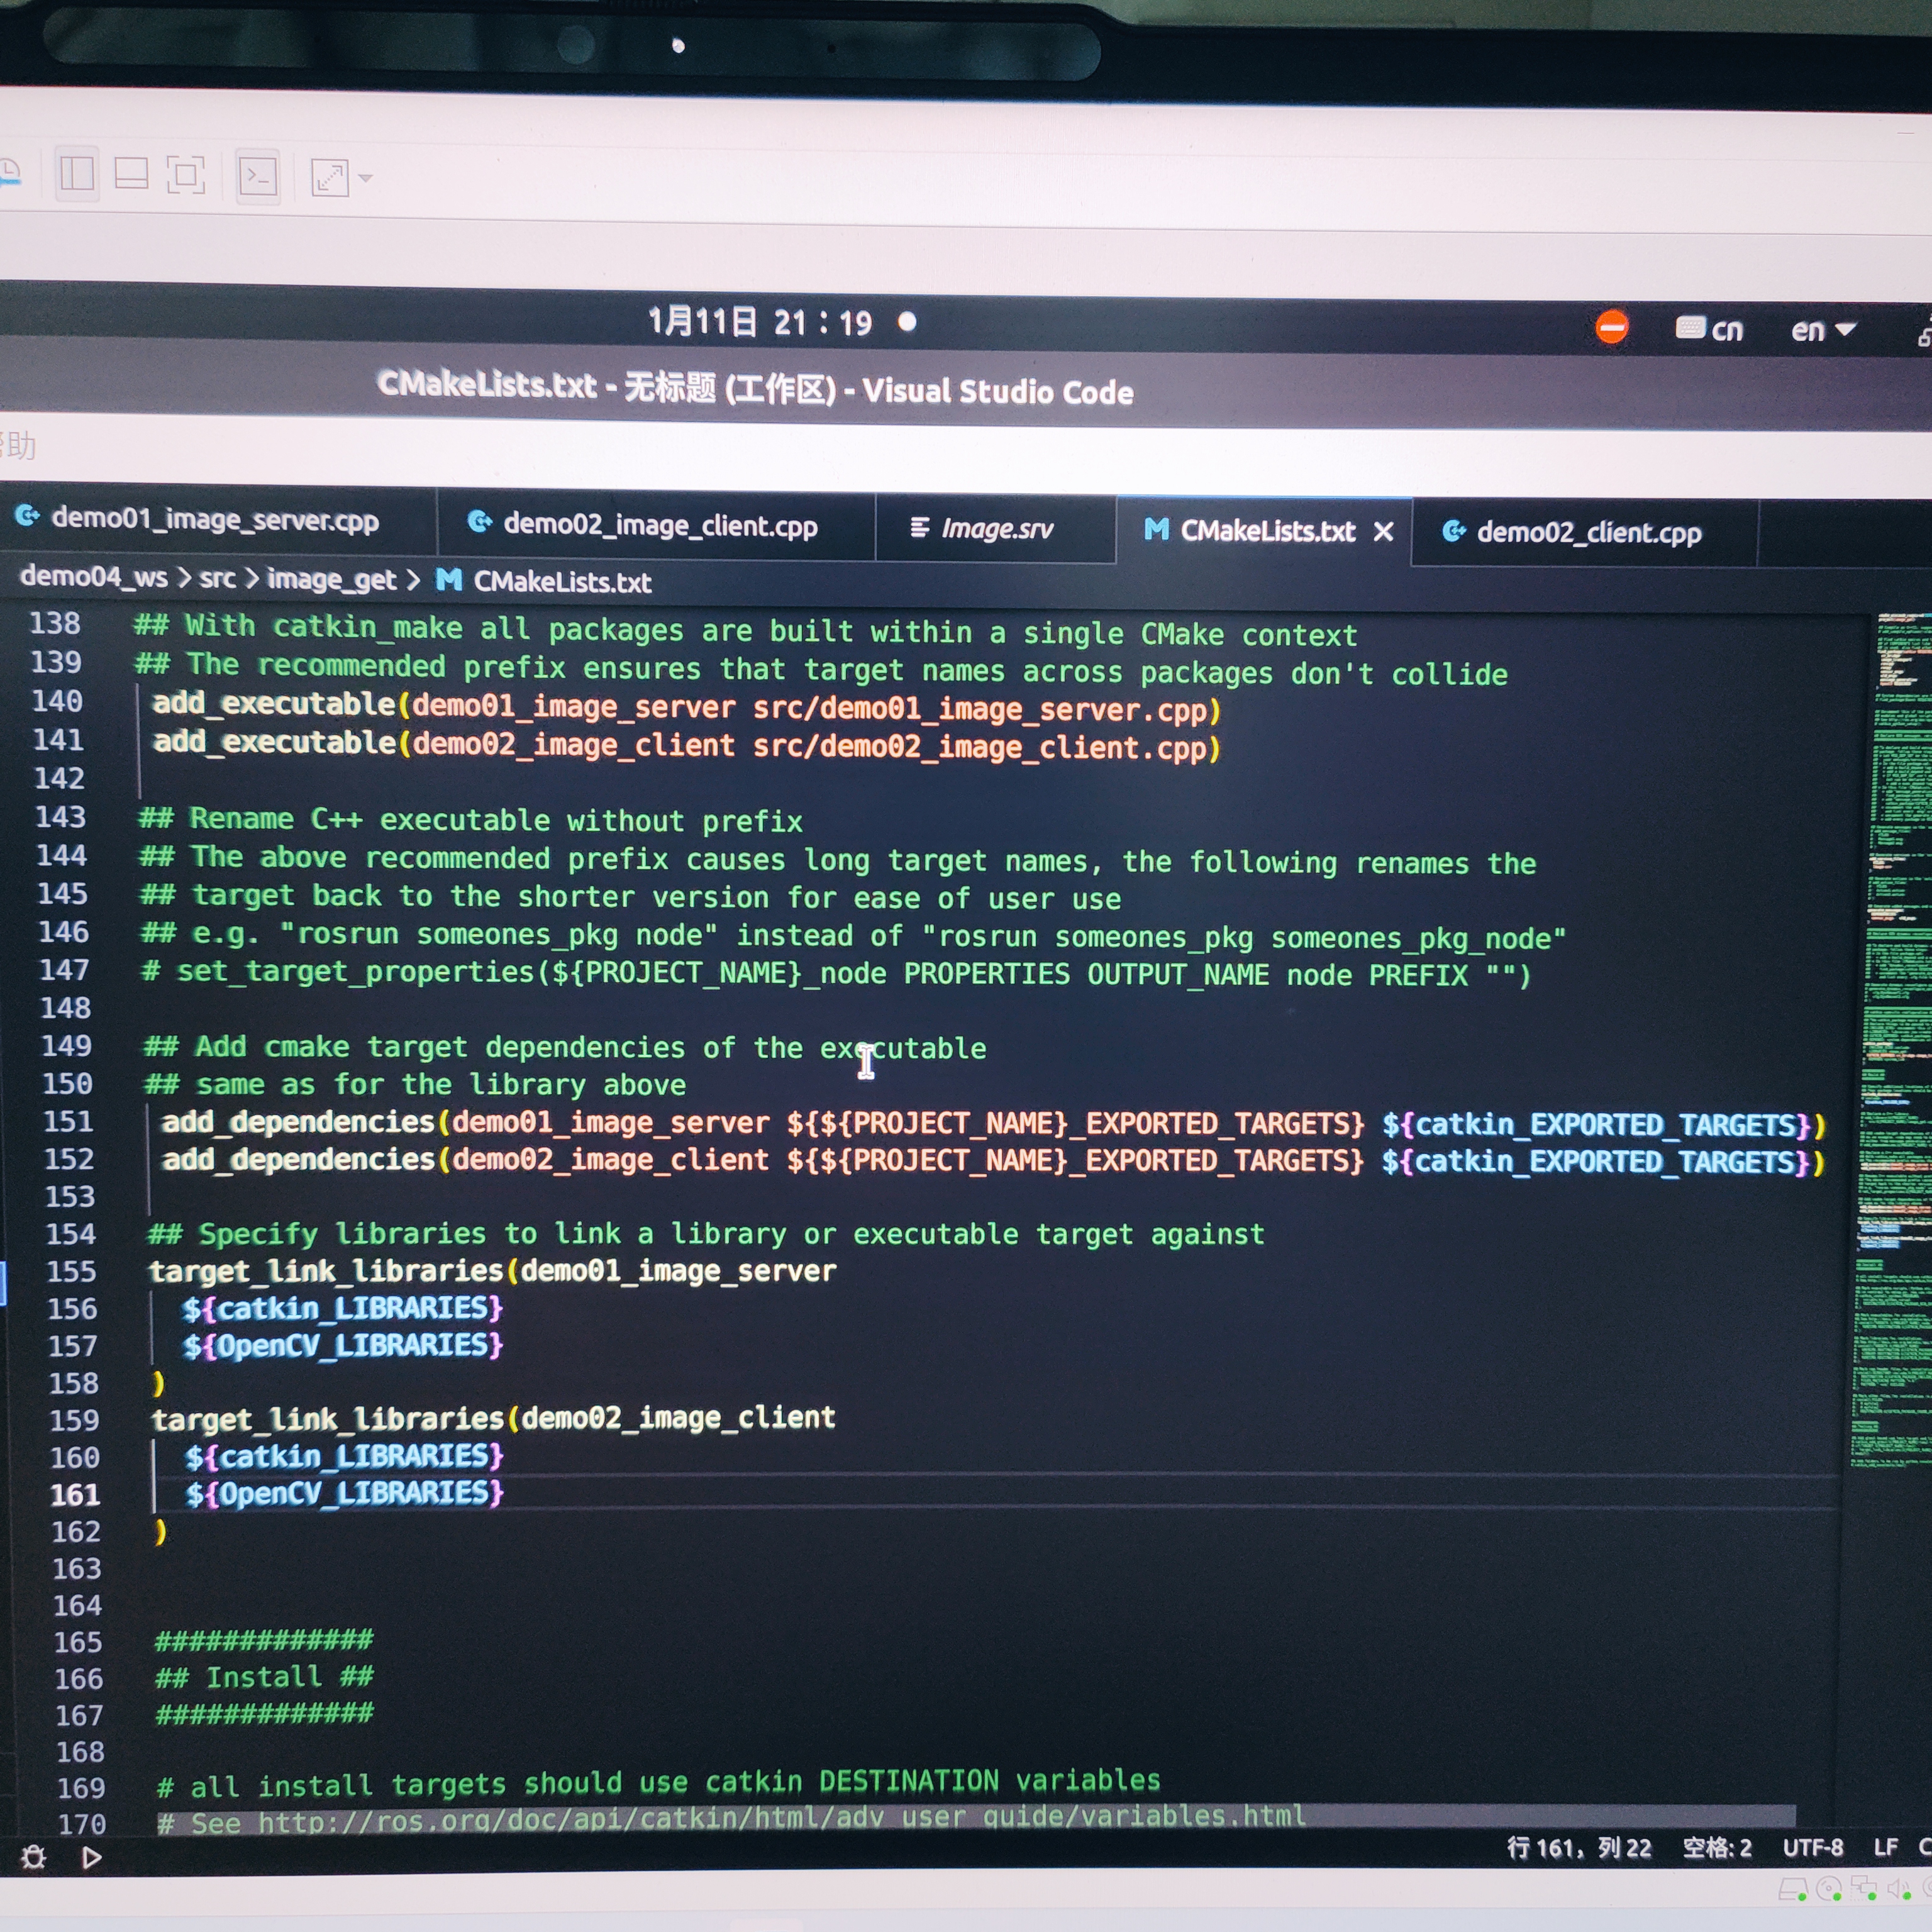Click the cn keyboard input indicator
The image size is (1932, 1932).
(x=1709, y=329)
